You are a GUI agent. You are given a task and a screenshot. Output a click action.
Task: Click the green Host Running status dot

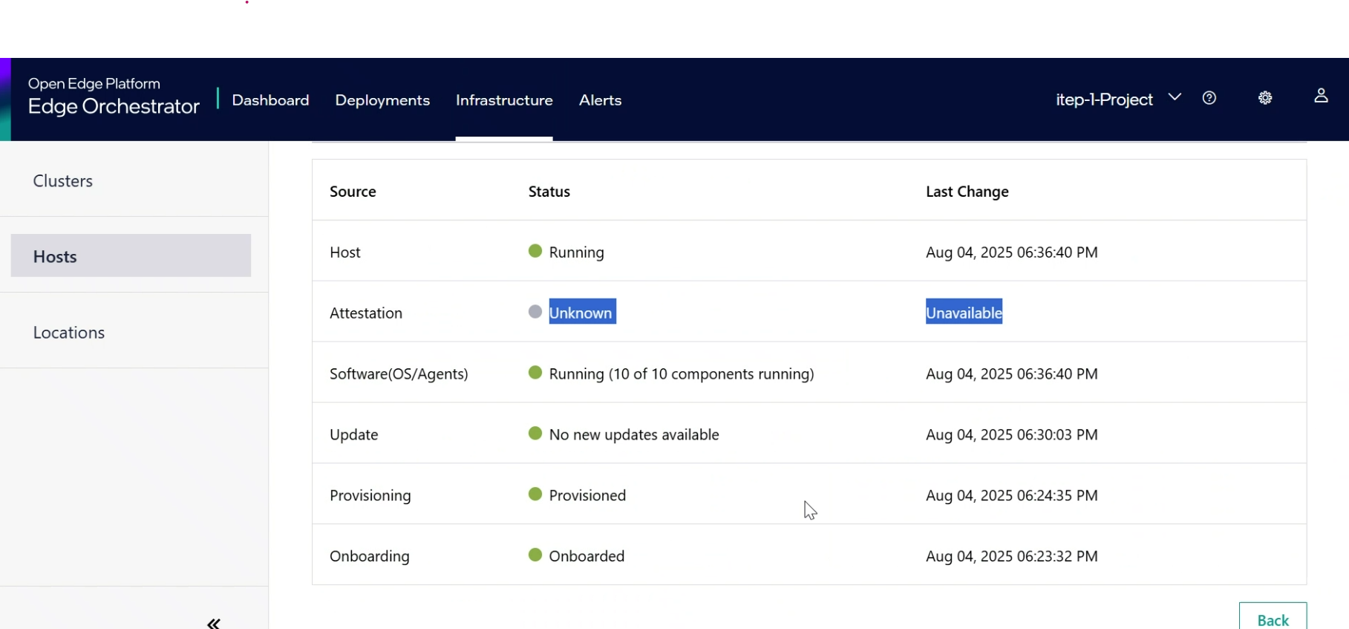(535, 251)
